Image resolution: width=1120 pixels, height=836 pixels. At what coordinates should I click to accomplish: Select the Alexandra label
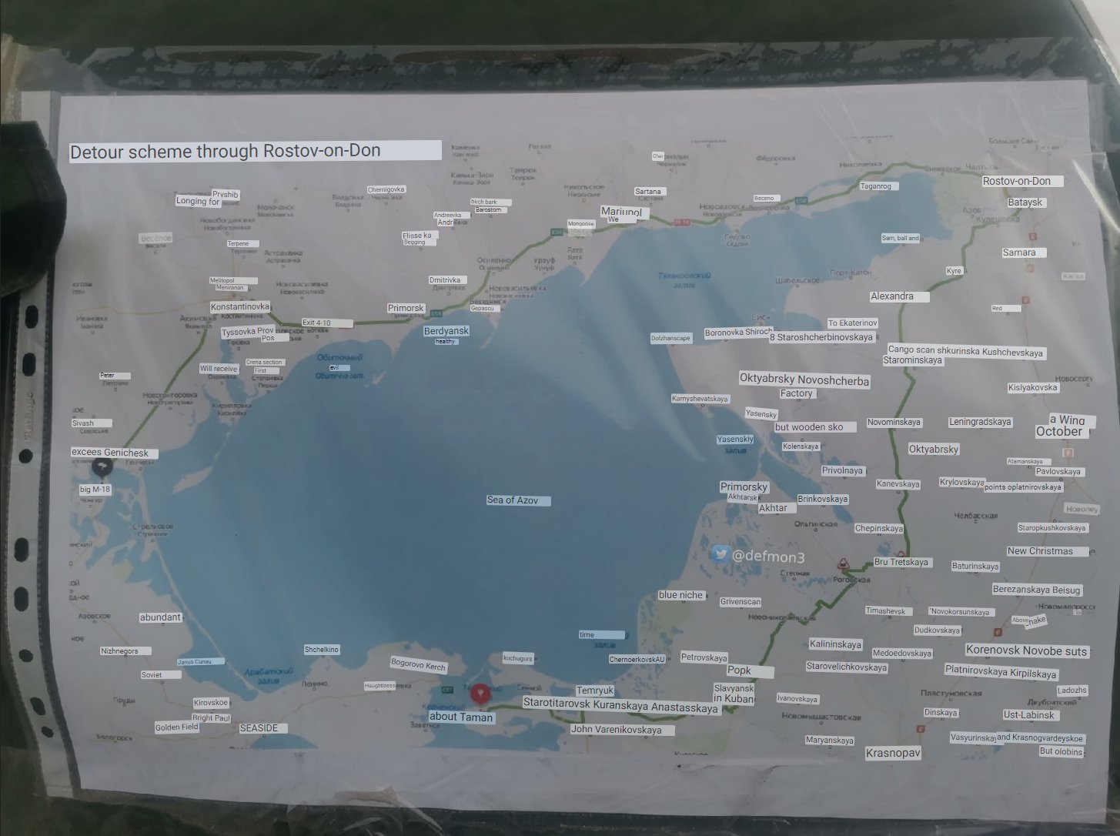click(899, 296)
